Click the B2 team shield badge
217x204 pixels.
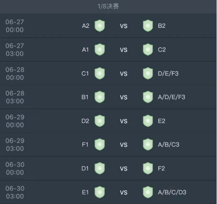(148, 25)
